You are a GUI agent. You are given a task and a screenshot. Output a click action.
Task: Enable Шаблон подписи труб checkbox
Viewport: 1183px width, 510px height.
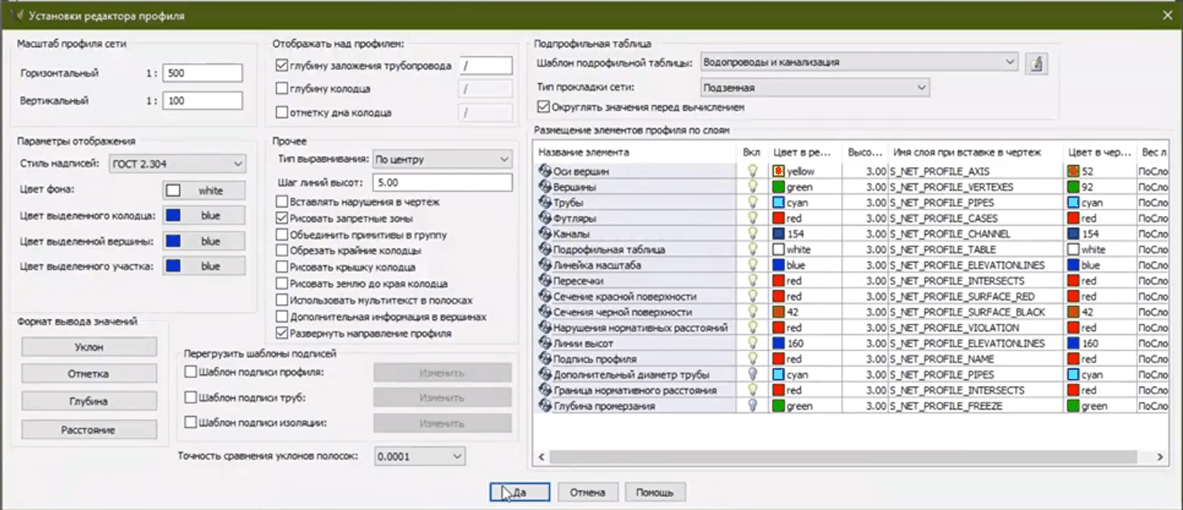coord(191,398)
